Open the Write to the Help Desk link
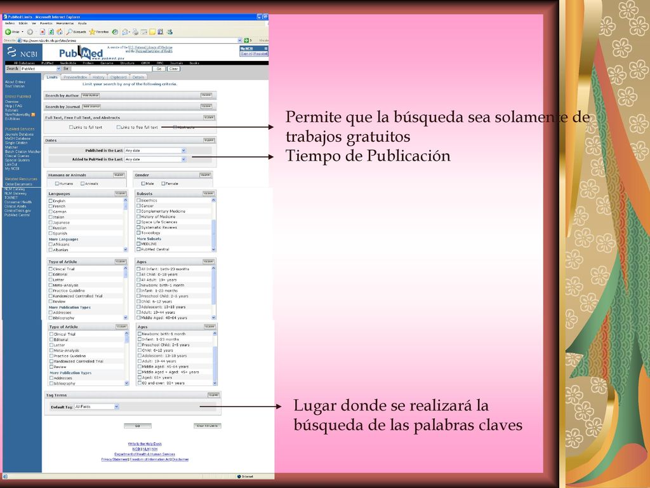Screen dimensions: 650x488 pos(145,444)
